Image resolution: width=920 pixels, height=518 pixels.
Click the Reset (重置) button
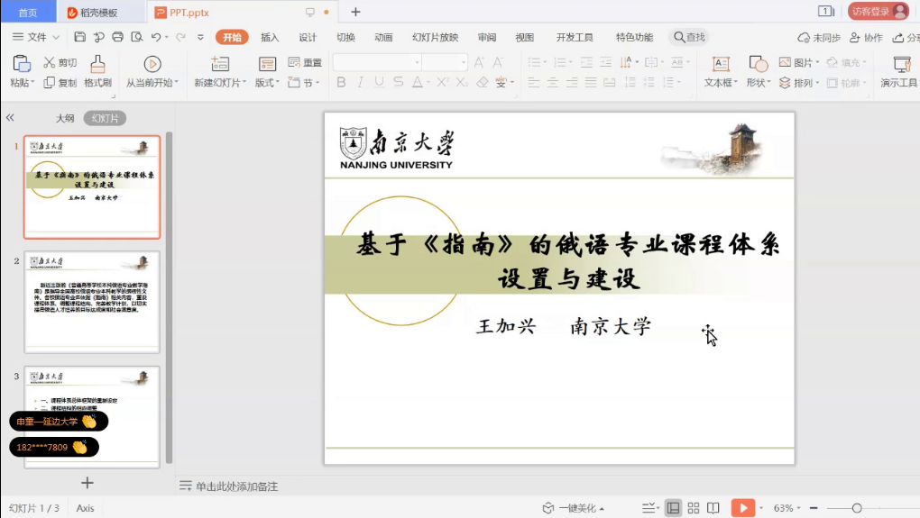pos(305,62)
